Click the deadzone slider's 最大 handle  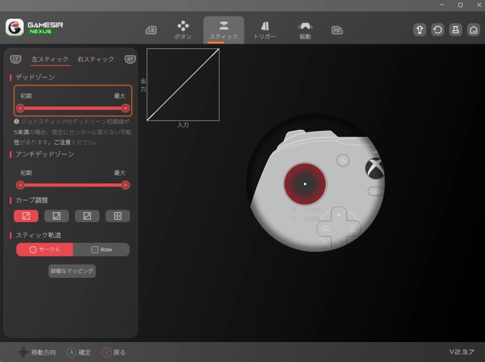125,108
